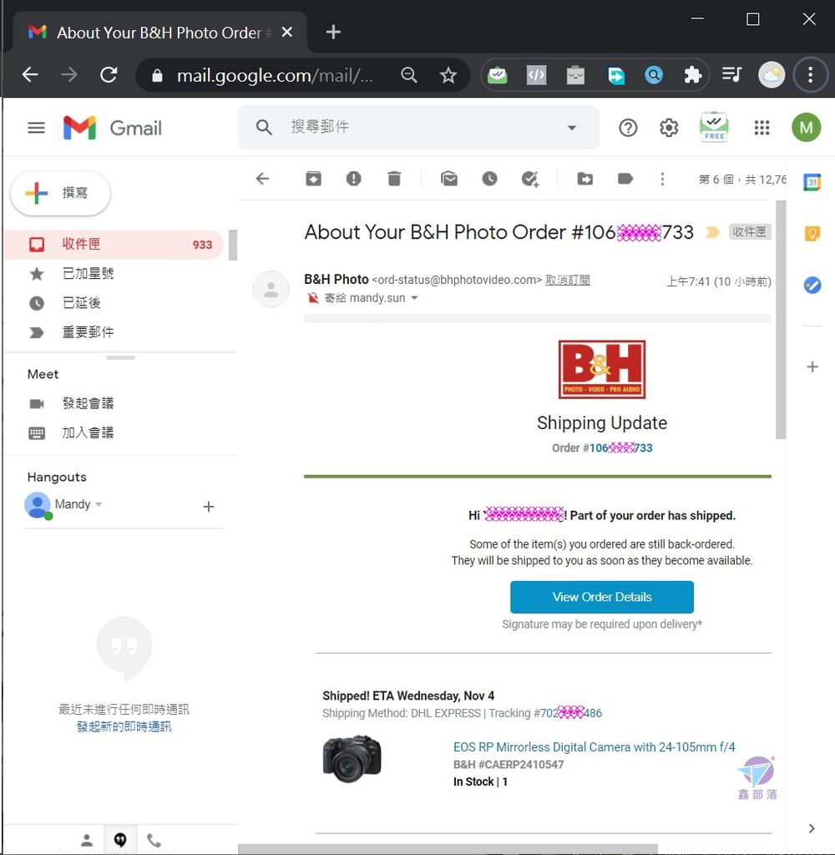This screenshot has height=855, width=835.
Task: Open Chrome menu three dots
Action: 811,74
